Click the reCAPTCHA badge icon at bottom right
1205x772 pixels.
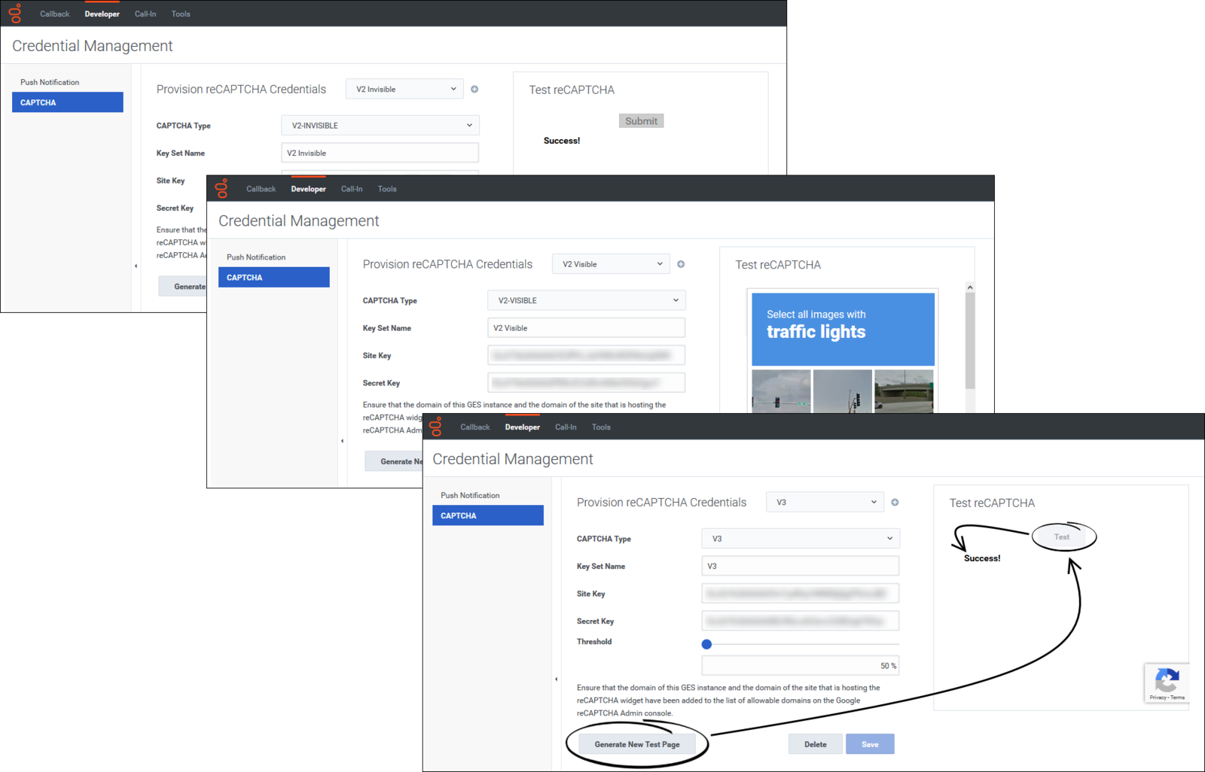[1167, 682]
